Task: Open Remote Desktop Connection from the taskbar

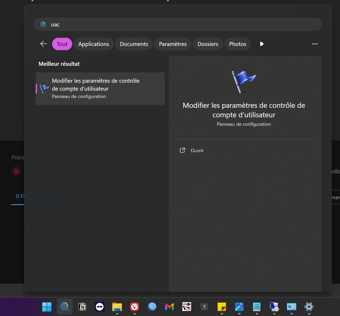Action: pos(274,307)
